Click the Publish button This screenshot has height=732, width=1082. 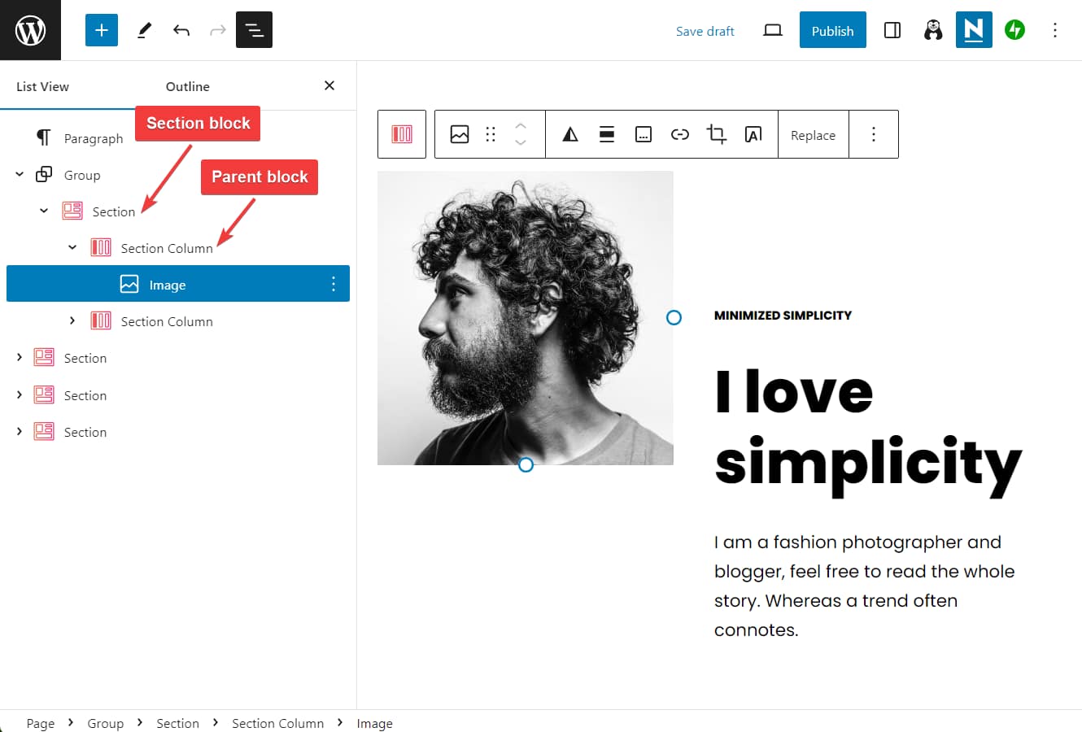pyautogui.click(x=832, y=30)
